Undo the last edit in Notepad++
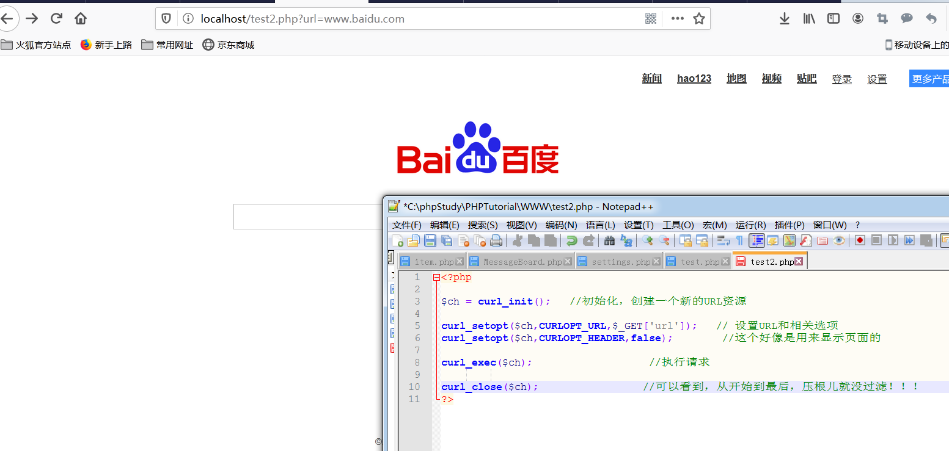This screenshot has width=949, height=451. pyautogui.click(x=571, y=240)
